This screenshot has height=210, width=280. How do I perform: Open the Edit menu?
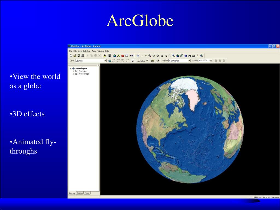tap(75, 51)
